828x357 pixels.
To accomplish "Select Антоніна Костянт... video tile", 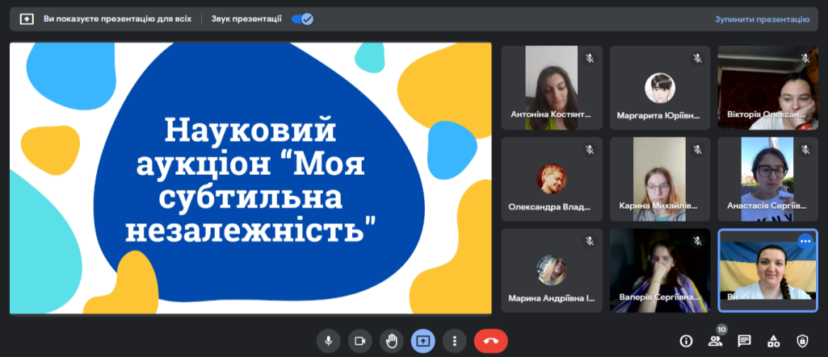I will pos(552,88).
